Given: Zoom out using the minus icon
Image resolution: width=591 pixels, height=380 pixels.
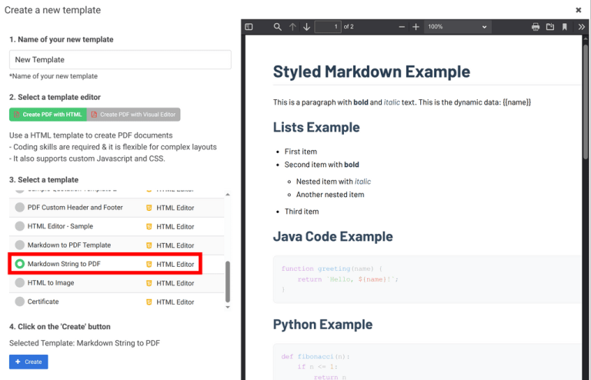Looking at the screenshot, I should (x=402, y=27).
